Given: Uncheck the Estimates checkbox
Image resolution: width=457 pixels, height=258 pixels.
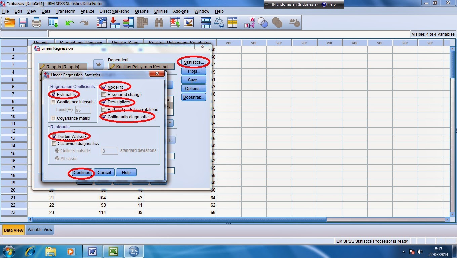Looking at the screenshot, I should coord(53,95).
